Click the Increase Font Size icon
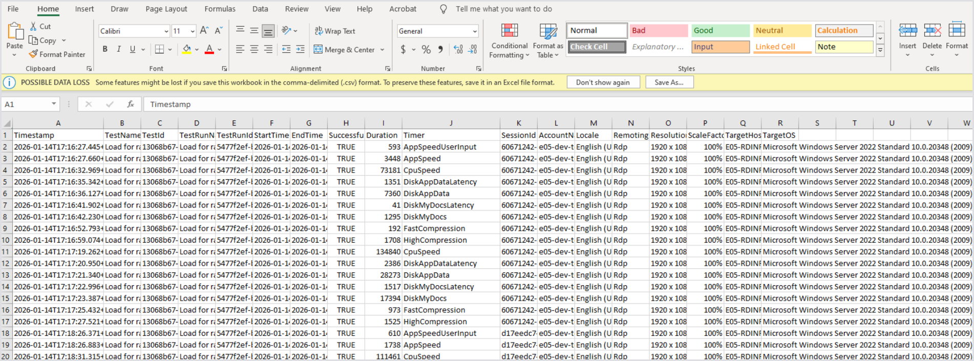 [204, 31]
